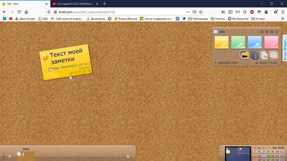The width and height of the screenshot is (287, 161).
Task: Create a new green sticky note
Action: coord(238,42)
